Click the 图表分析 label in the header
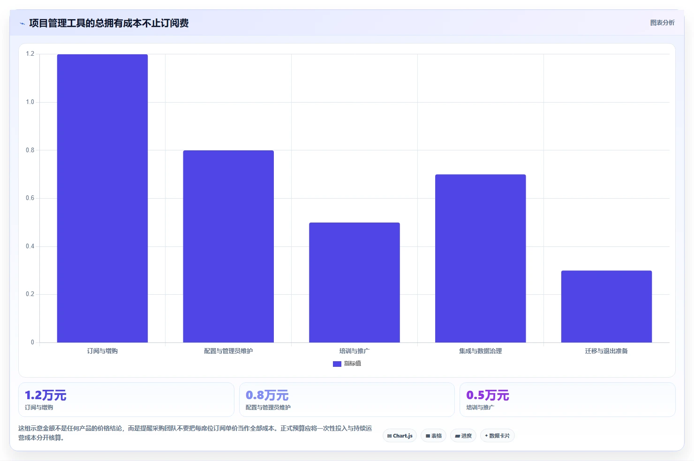 coord(662,22)
